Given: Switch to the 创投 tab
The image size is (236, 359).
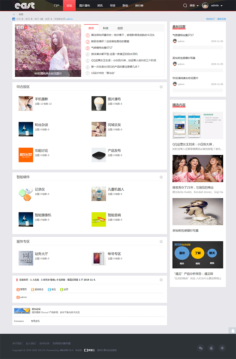Looking at the screenshot, I should click(120, 28).
